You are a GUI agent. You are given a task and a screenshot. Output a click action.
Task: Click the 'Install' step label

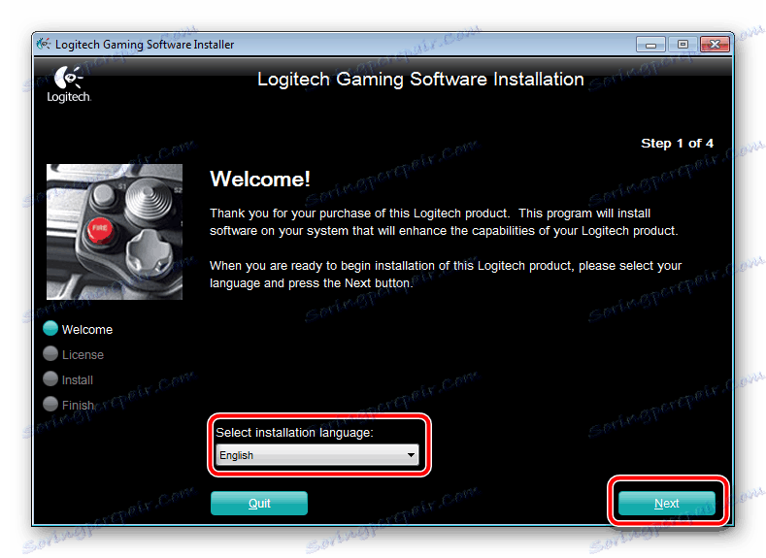(78, 379)
